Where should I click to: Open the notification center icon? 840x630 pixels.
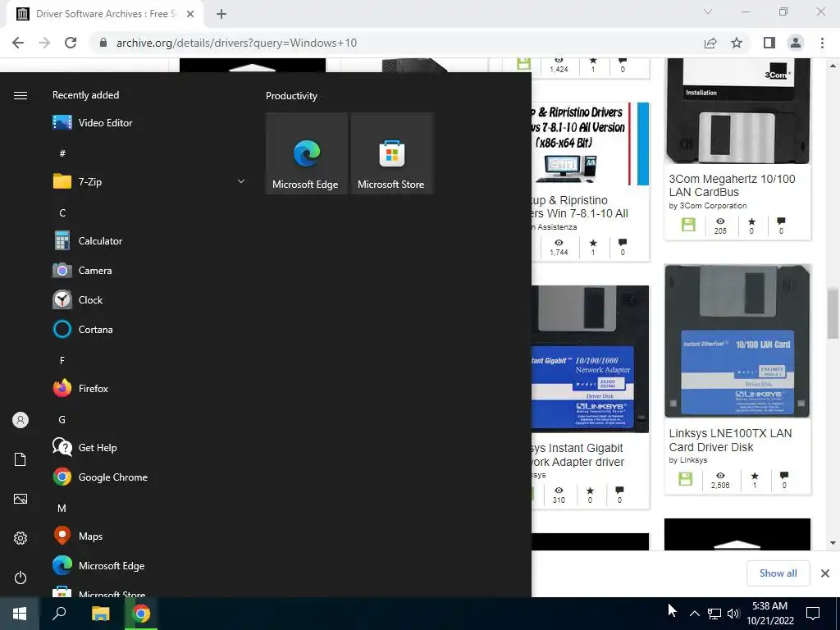pos(813,614)
